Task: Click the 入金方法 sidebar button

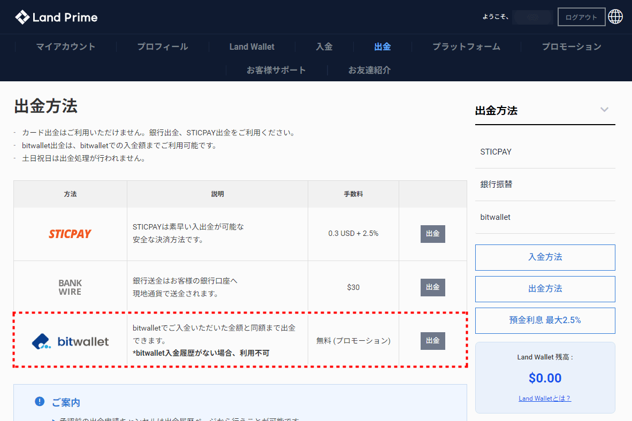Action: pyautogui.click(x=545, y=257)
